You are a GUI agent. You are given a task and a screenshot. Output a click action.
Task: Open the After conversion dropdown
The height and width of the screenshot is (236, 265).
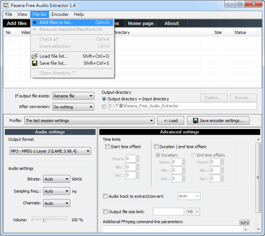73,107
